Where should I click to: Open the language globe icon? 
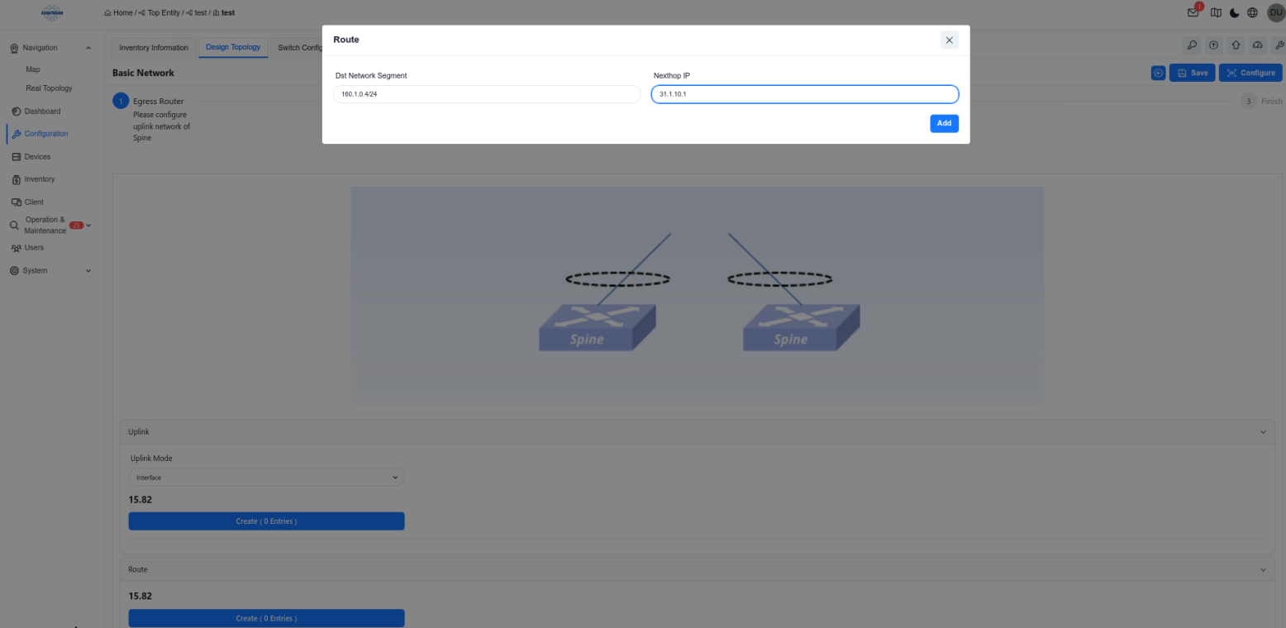[1252, 12]
